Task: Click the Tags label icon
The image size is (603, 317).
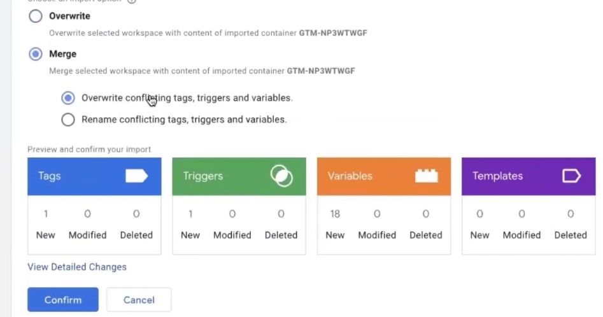Action: tap(136, 176)
